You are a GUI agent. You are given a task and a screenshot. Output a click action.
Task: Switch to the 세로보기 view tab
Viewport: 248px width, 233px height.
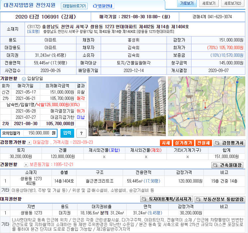(x=209, y=3)
